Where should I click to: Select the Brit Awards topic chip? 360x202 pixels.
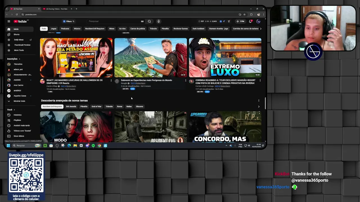(x=71, y=107)
